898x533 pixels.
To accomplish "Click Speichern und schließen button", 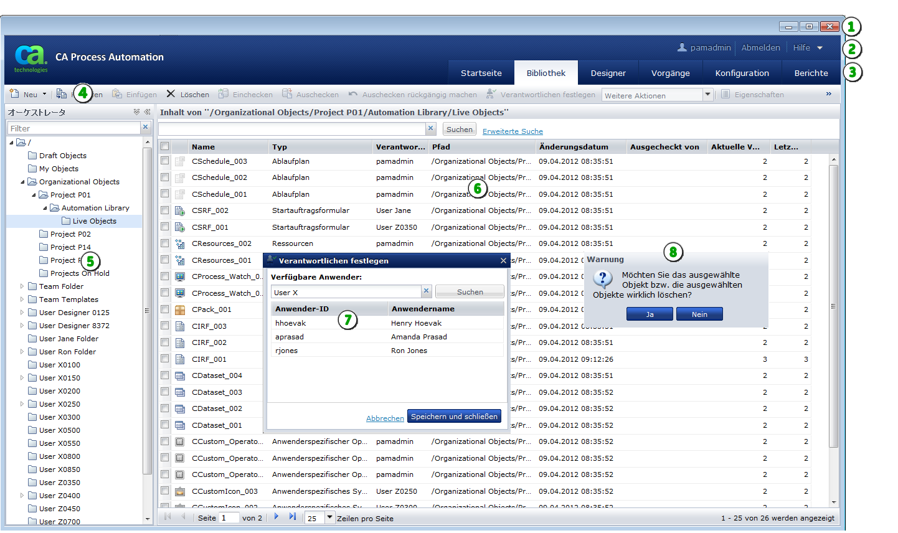I will click(x=454, y=417).
